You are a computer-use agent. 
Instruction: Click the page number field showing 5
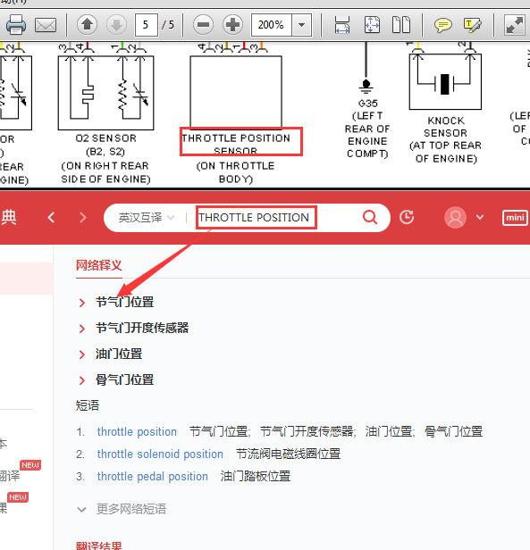[146, 25]
